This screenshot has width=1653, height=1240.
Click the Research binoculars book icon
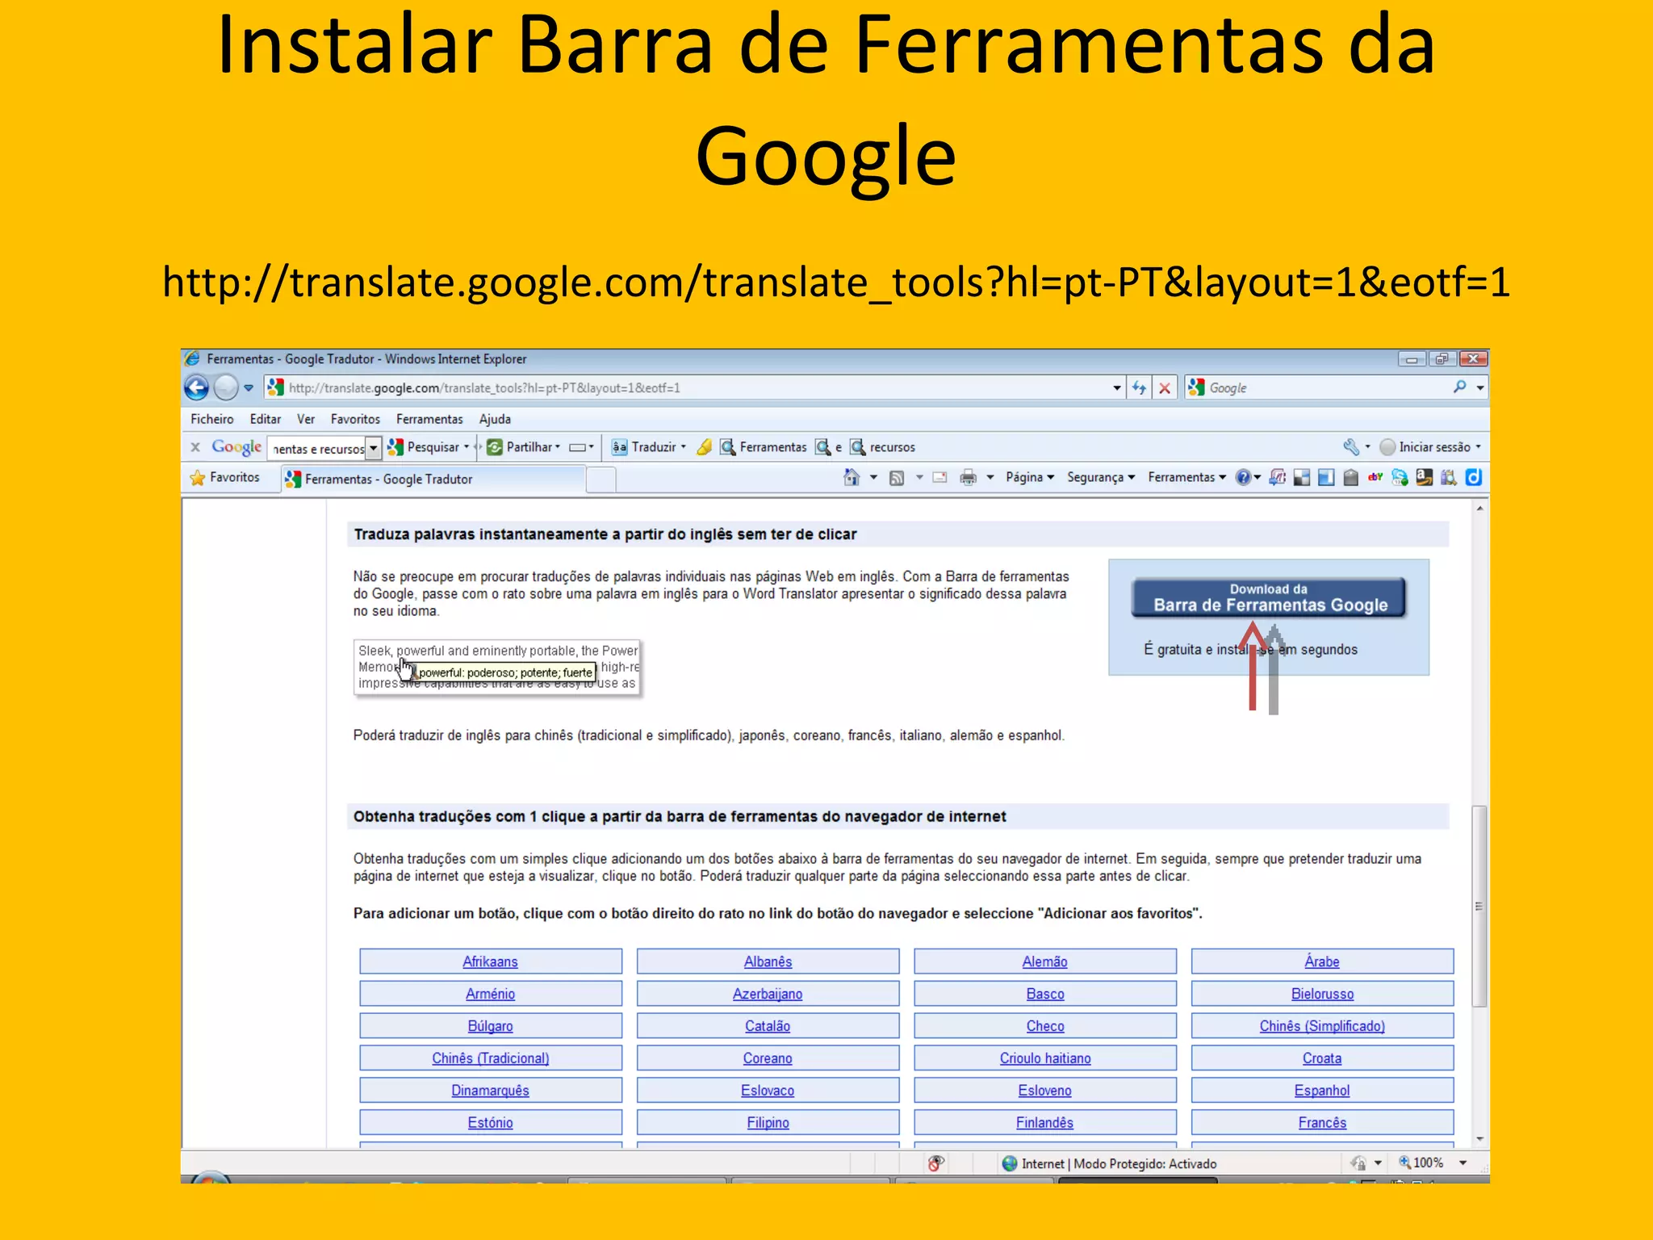tap(1449, 477)
